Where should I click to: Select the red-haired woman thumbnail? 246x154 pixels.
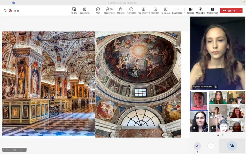[236, 111]
